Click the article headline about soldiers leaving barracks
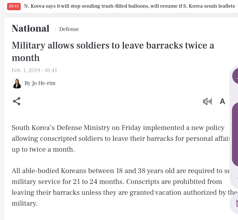 pyautogui.click(x=113, y=51)
